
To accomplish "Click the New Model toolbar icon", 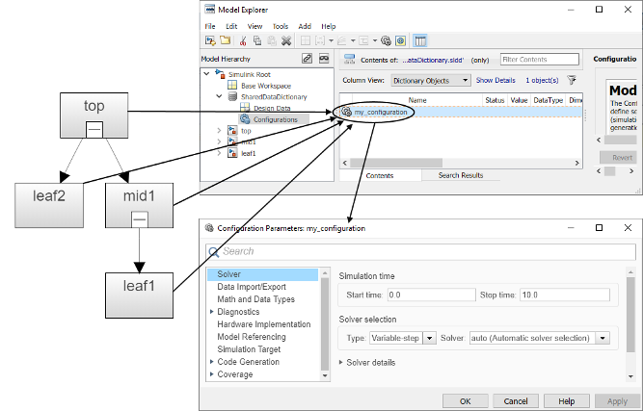I will (x=210, y=40).
